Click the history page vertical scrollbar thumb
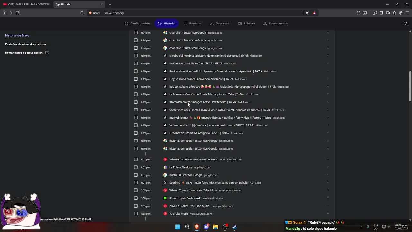Image resolution: width=412 pixels, height=232 pixels. 410,86
